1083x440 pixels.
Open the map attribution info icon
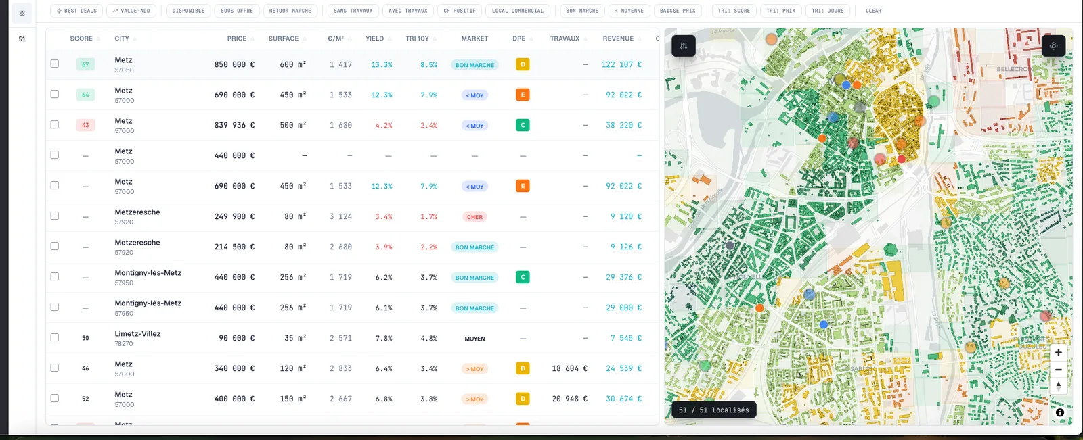coord(1060,412)
